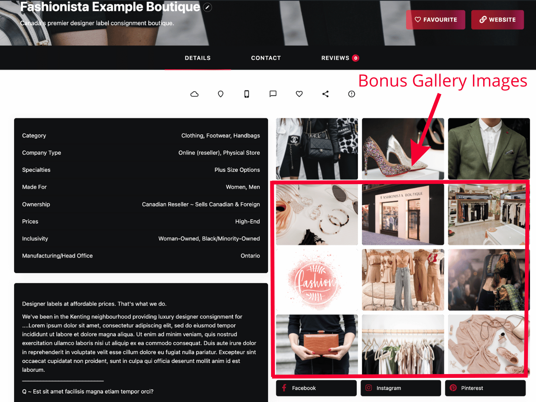Open the REVIEWS tab
Screen dimensions: 536x402
pyautogui.click(x=340, y=58)
